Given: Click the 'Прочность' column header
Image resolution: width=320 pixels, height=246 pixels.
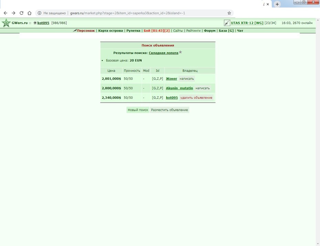Looking at the screenshot, I should [x=132, y=71].
